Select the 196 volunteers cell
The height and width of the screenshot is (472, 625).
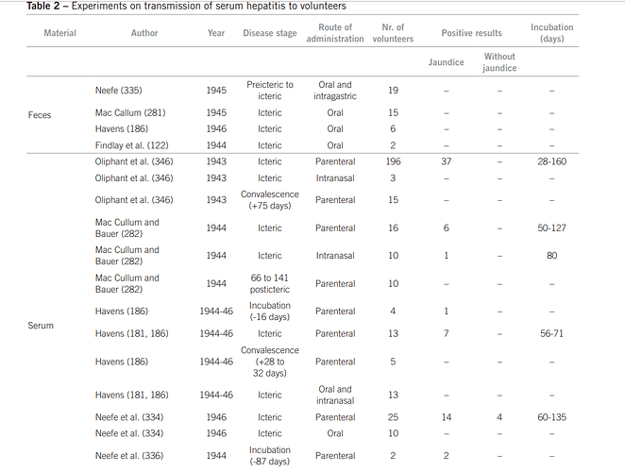(393, 161)
